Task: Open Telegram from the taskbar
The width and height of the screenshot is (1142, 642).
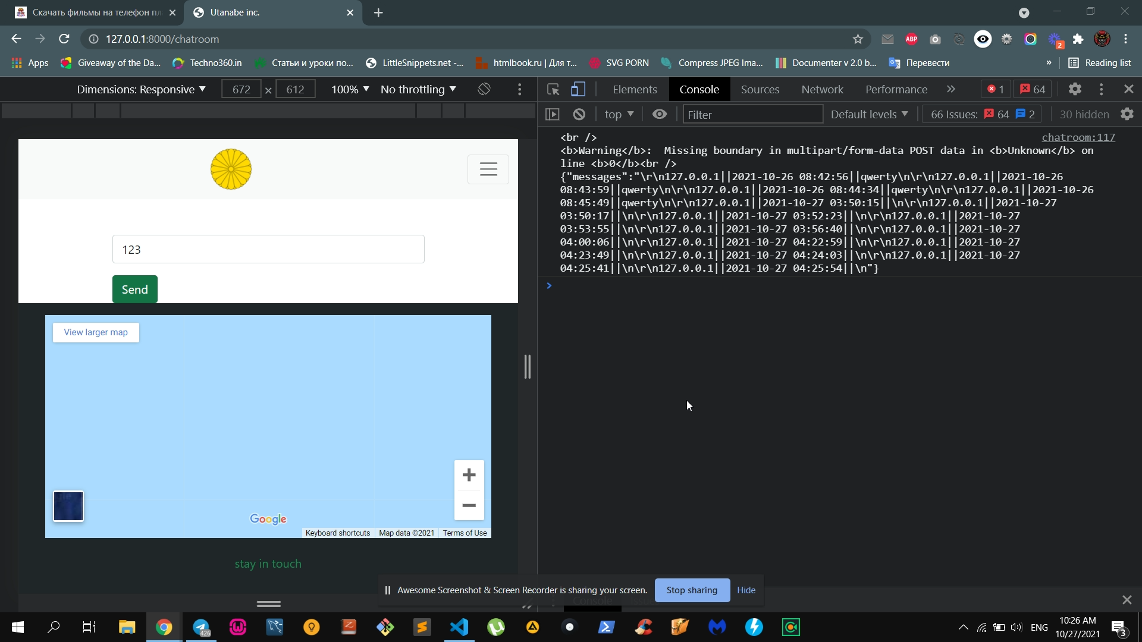Action: (201, 627)
